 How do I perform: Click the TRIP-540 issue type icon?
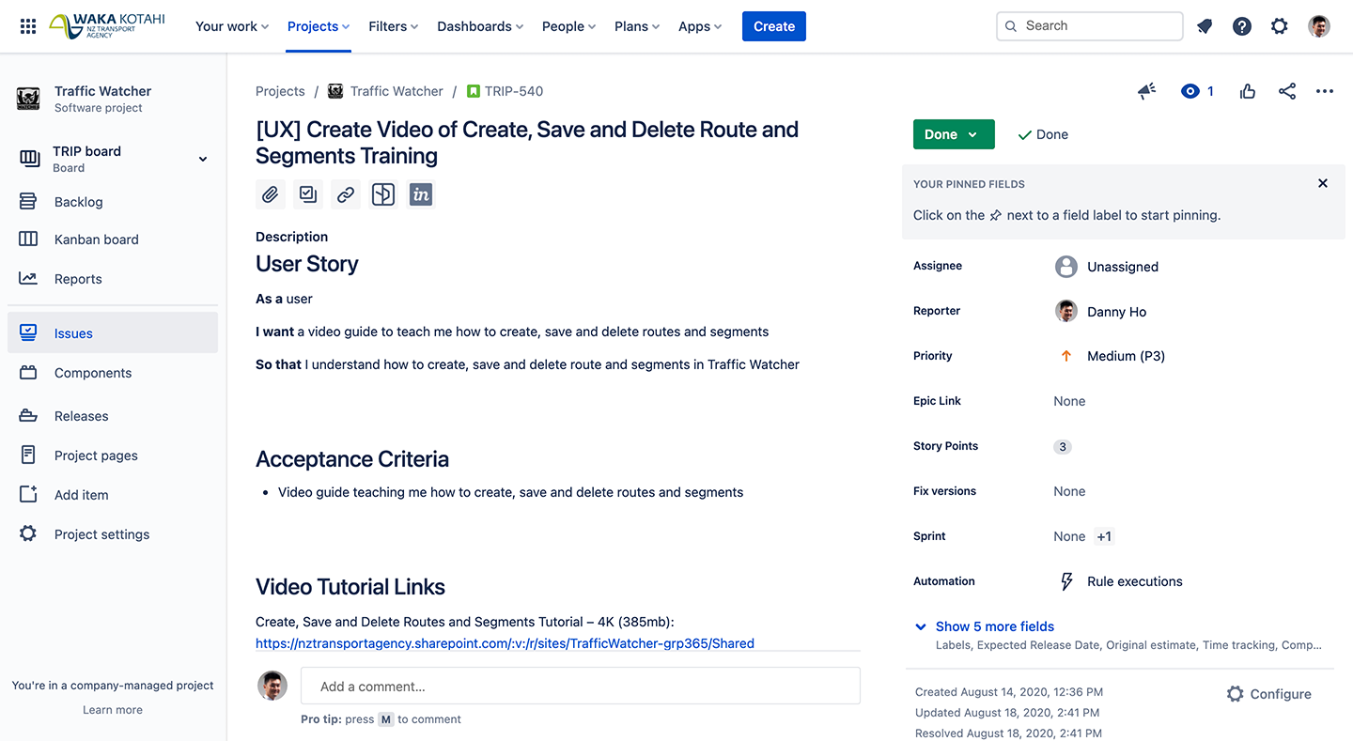tap(474, 91)
